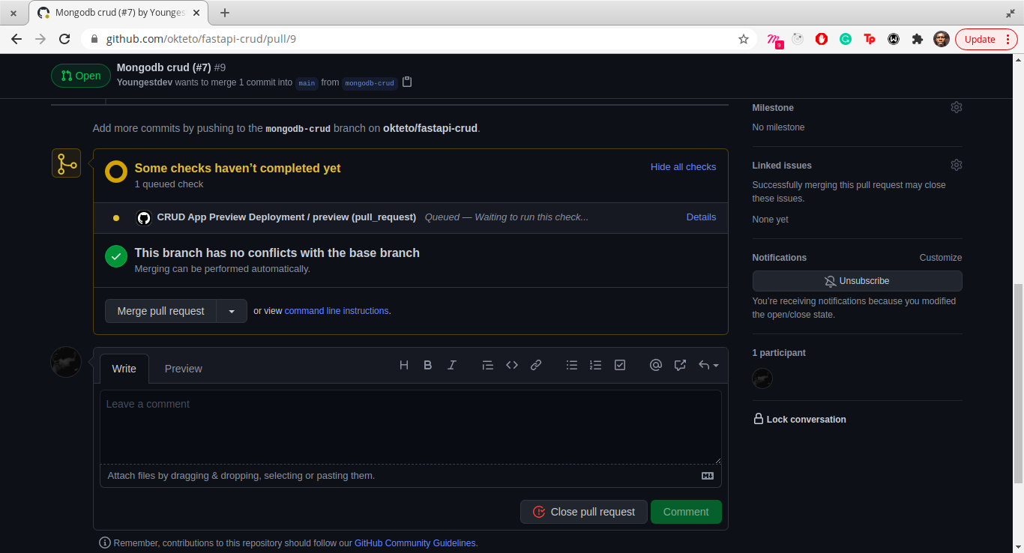The width and height of the screenshot is (1024, 553).
Task: Open saved replies dropdown arrow
Action: click(x=708, y=365)
